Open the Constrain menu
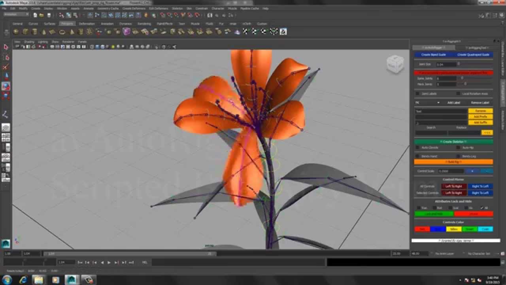506x285 pixels. [202, 8]
